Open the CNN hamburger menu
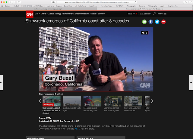Screen dimensions: 193x139 (x=165, y=14)
